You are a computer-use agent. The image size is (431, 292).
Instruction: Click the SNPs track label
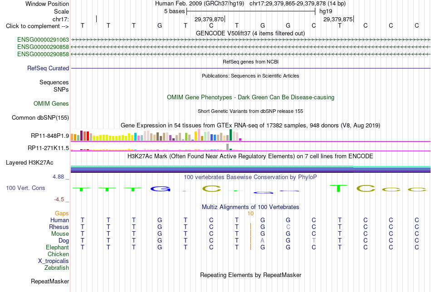61,90
